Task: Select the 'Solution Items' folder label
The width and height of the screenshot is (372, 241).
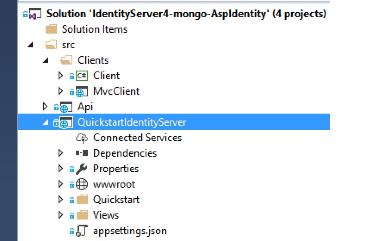Action: [95, 29]
